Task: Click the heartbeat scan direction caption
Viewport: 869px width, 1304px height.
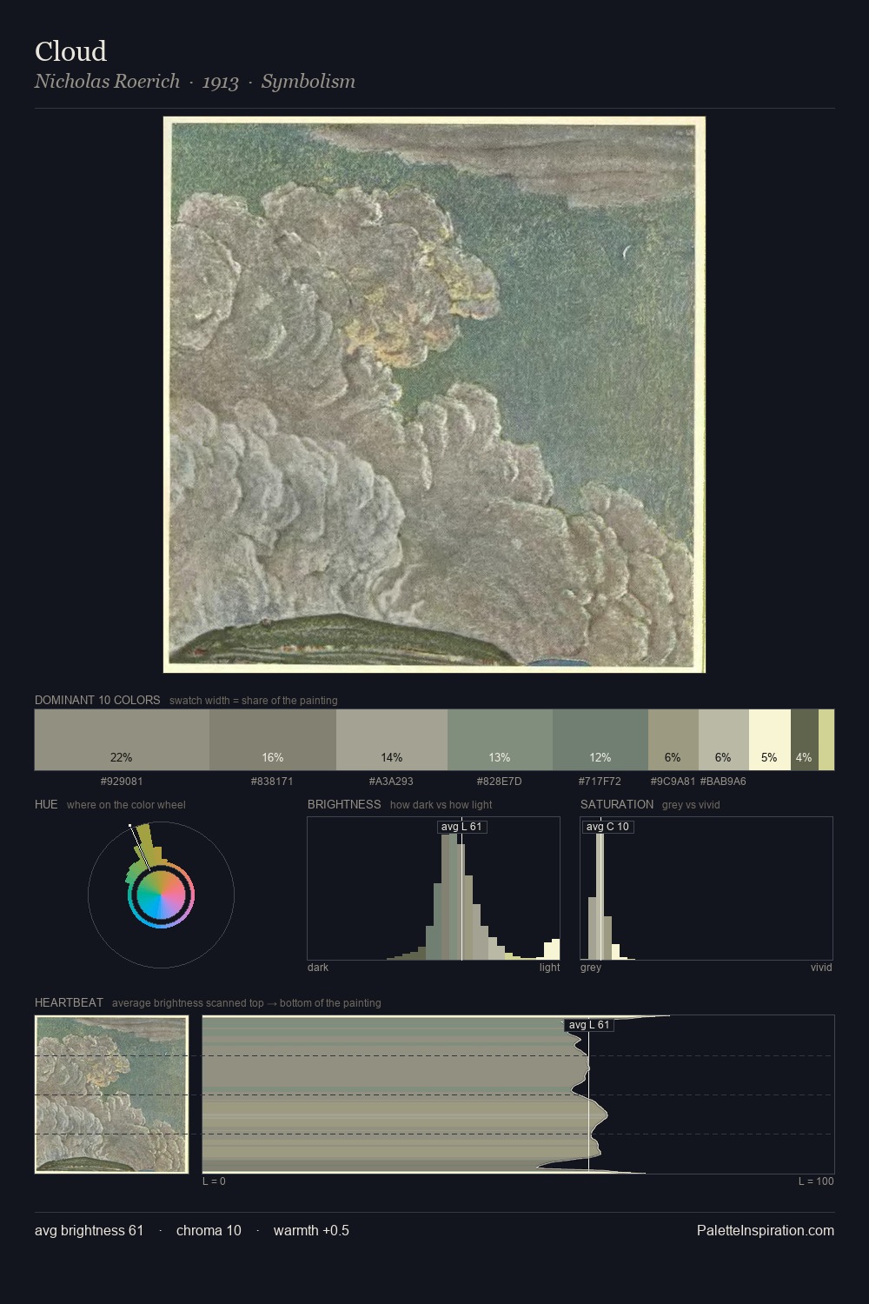Action: (x=246, y=1003)
